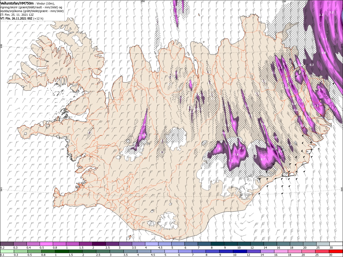Screen dimensions: 343x257
Task: Click the 'Vindur (10m)' header text
Action: click(x=45, y=3)
